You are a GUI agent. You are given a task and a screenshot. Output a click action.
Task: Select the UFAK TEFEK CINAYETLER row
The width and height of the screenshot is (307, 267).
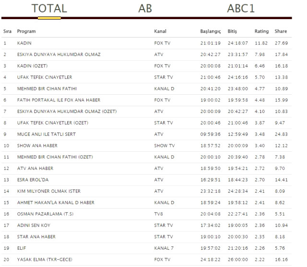[x=146, y=78]
